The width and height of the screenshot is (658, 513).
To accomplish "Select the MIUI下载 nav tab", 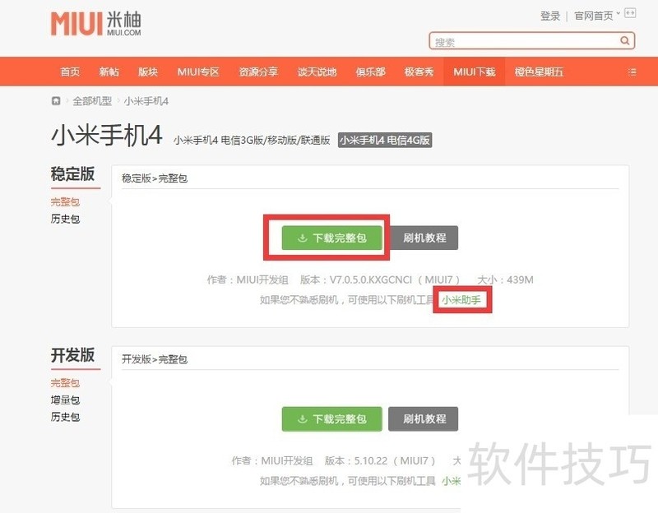I will coord(475,72).
